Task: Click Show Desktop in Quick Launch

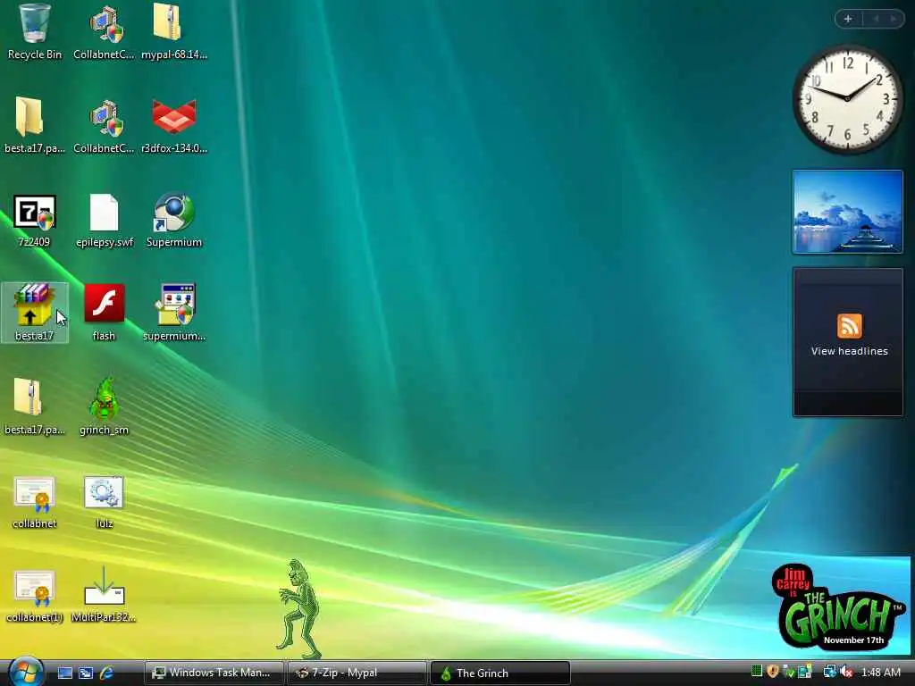Action: coord(64,673)
